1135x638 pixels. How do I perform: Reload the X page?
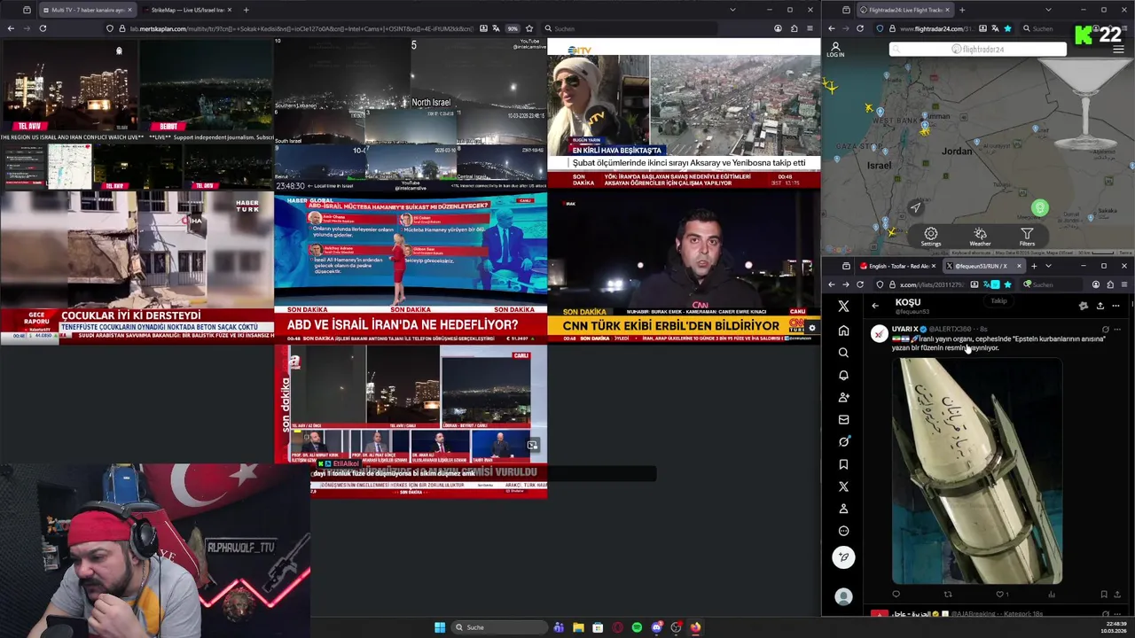(x=860, y=284)
